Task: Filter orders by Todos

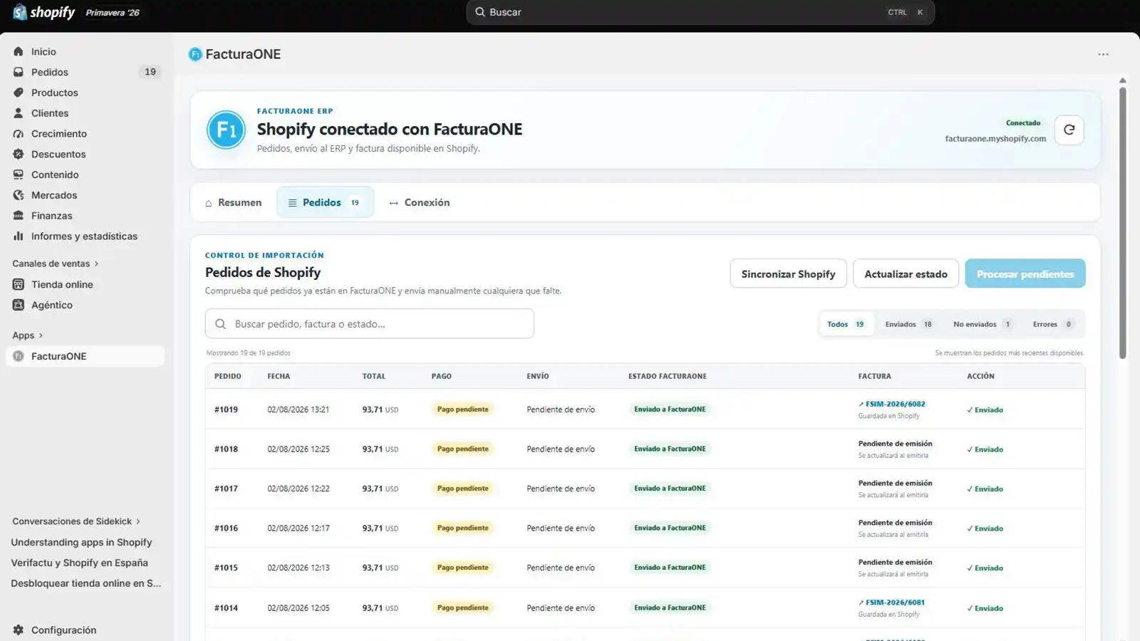Action: pos(846,324)
